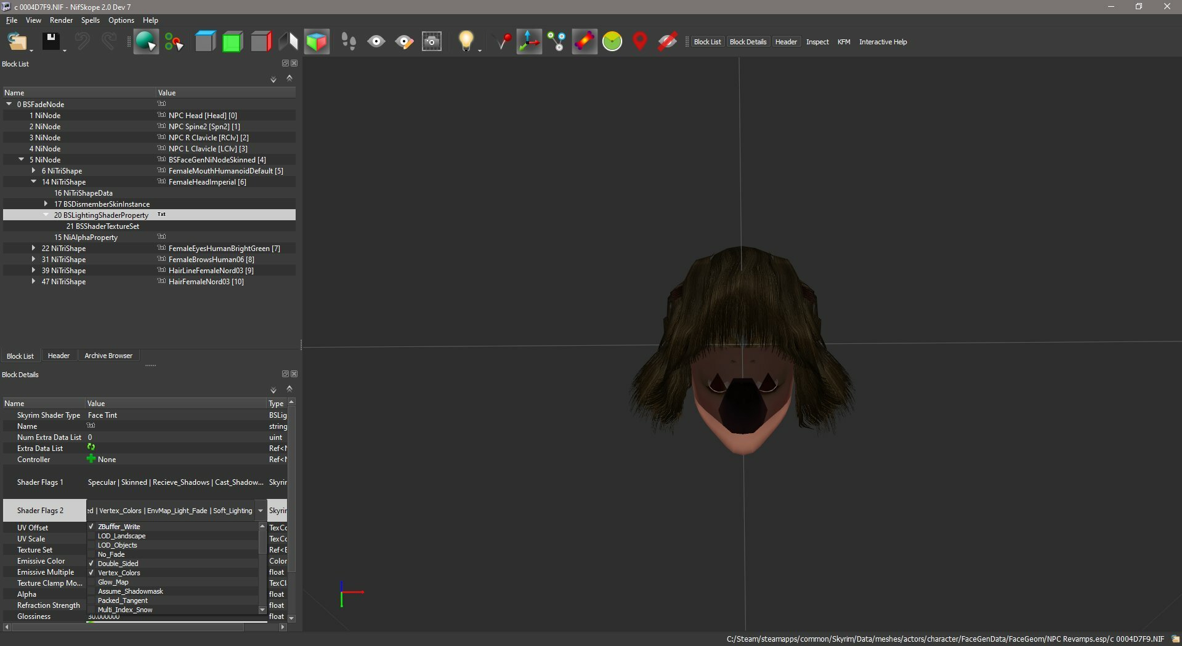The image size is (1182, 646).
Task: Switch to the Archive Browser tab
Action: tap(108, 356)
